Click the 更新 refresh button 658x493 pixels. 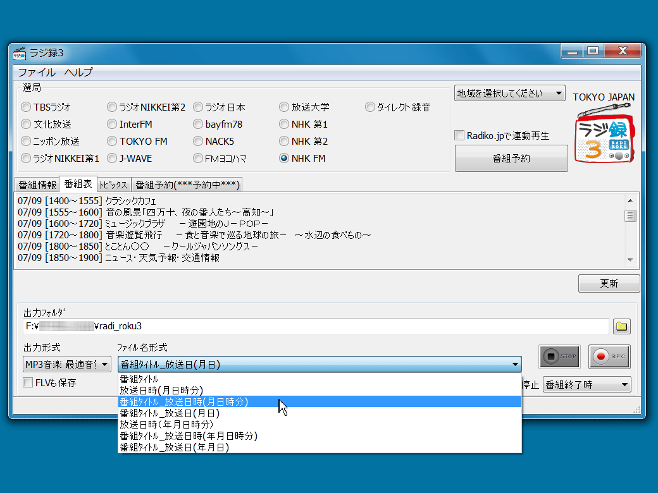(x=609, y=283)
